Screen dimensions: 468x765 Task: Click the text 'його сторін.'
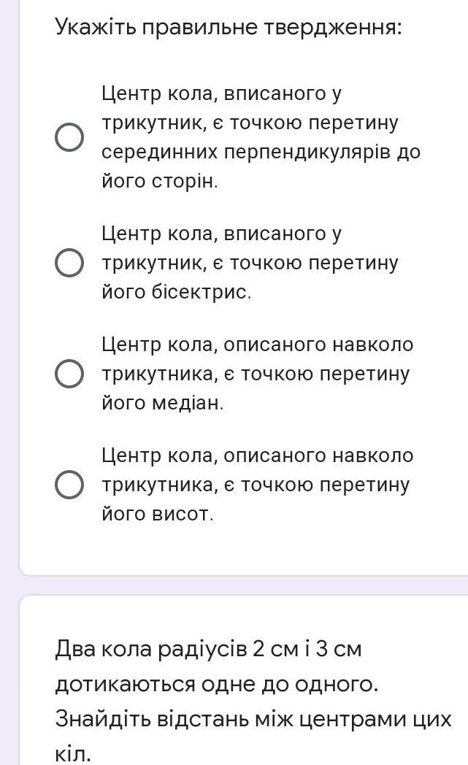pyautogui.click(x=160, y=181)
